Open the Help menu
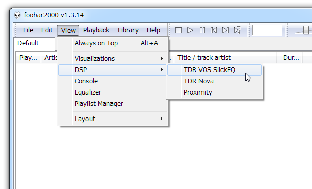This screenshot has height=189, width=312. pyautogui.click(x=153, y=30)
